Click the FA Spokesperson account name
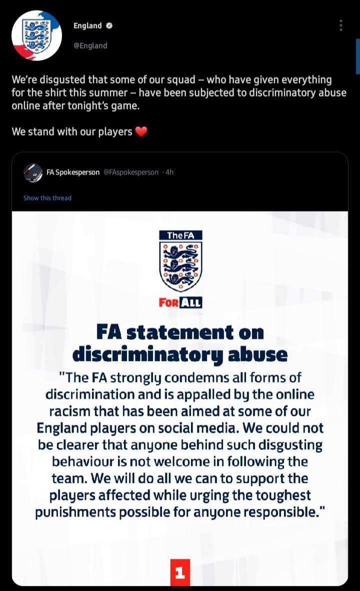Screen dimensions: 360x591 tap(73, 172)
